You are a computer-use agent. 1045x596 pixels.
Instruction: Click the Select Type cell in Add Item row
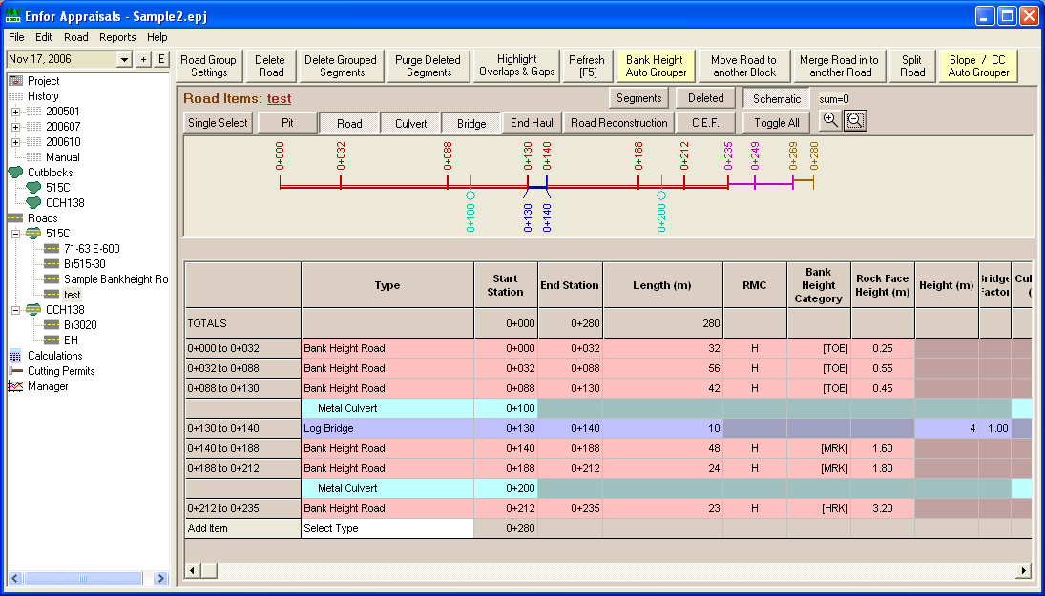tap(387, 528)
